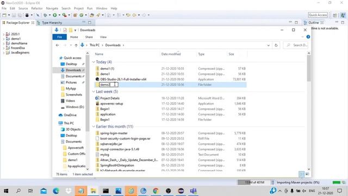Collapse the Last week (5) group
348x196 pixels.
[94, 91]
